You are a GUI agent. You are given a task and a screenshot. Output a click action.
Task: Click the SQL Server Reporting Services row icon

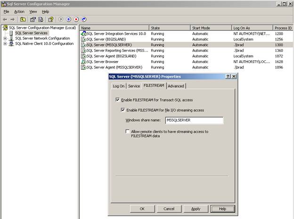(83, 50)
